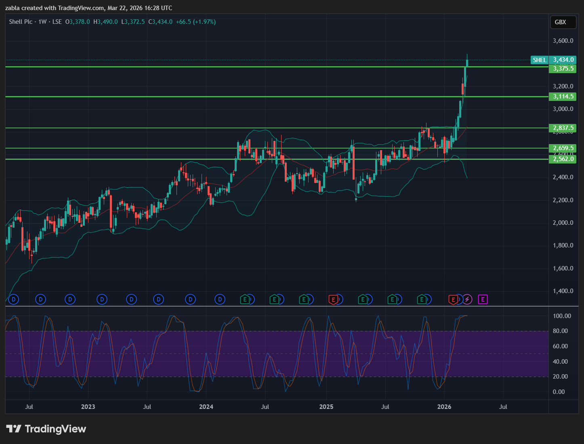Click the last blue D marker before 2024

point(190,299)
